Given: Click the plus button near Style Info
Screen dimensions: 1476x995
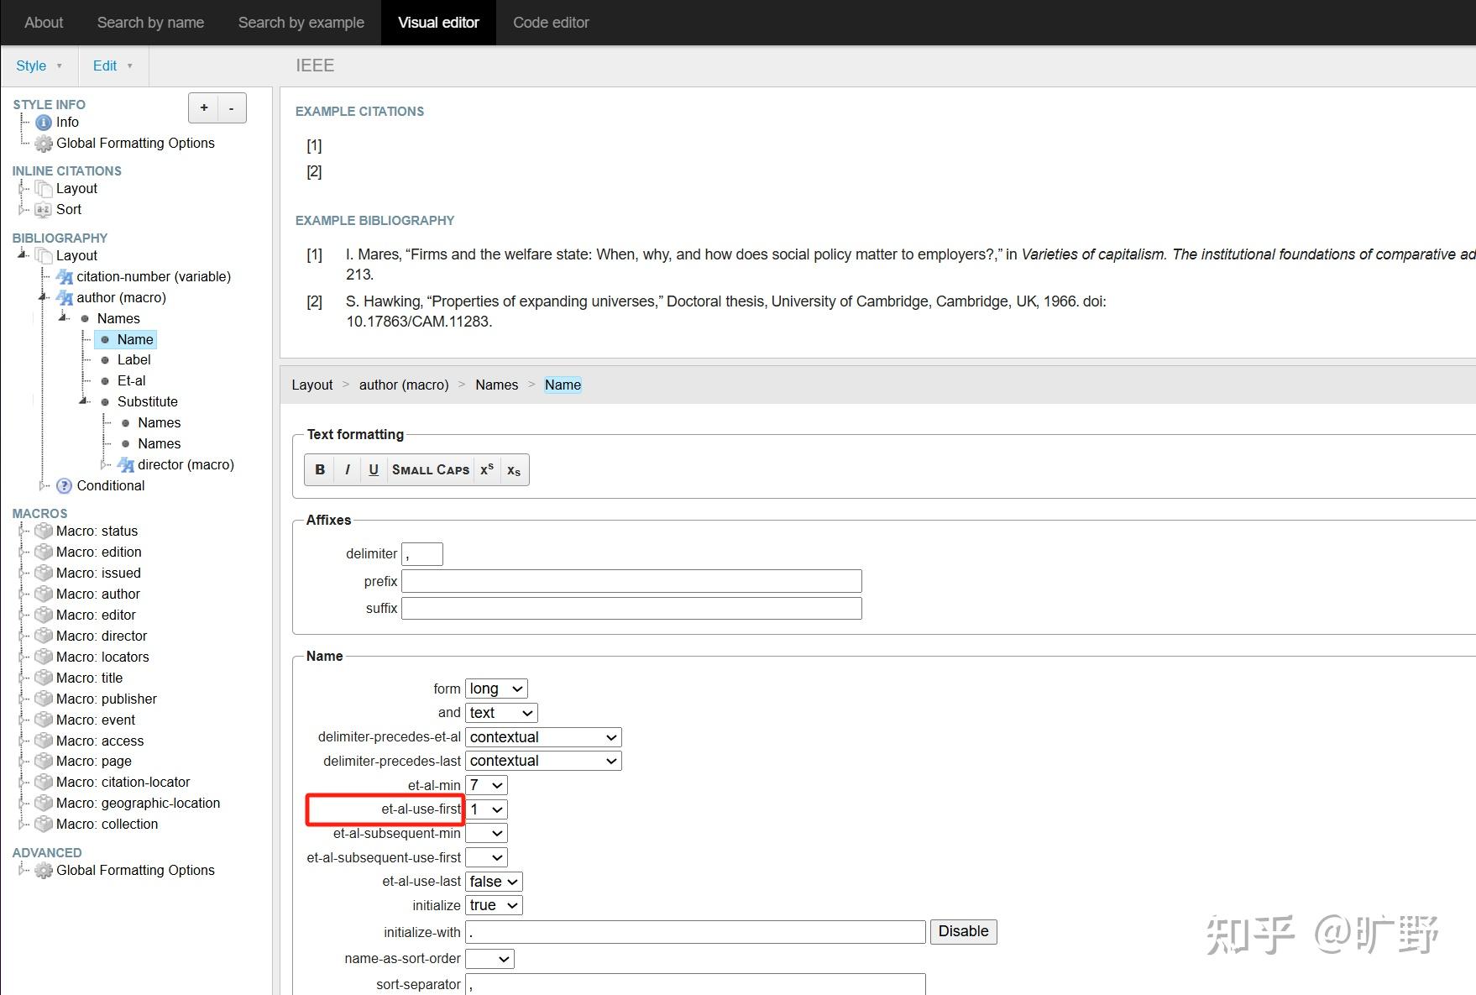Looking at the screenshot, I should click(203, 107).
